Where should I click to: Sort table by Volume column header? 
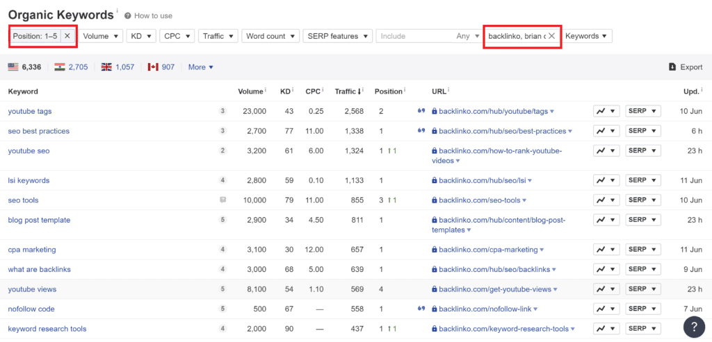coord(250,91)
